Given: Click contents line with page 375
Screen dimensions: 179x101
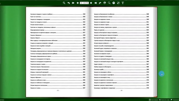Looking at the screenshot, I should 121,85.
